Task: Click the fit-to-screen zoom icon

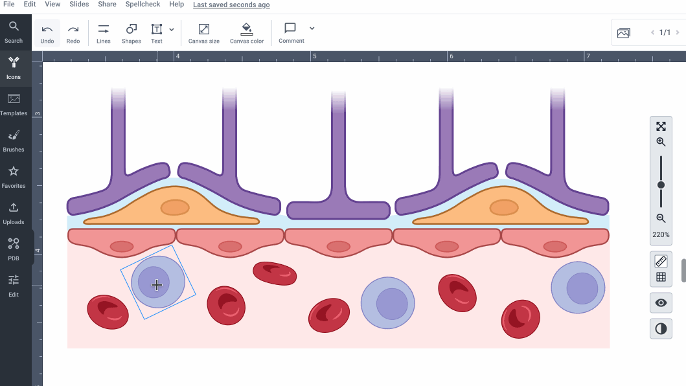Action: [x=661, y=126]
